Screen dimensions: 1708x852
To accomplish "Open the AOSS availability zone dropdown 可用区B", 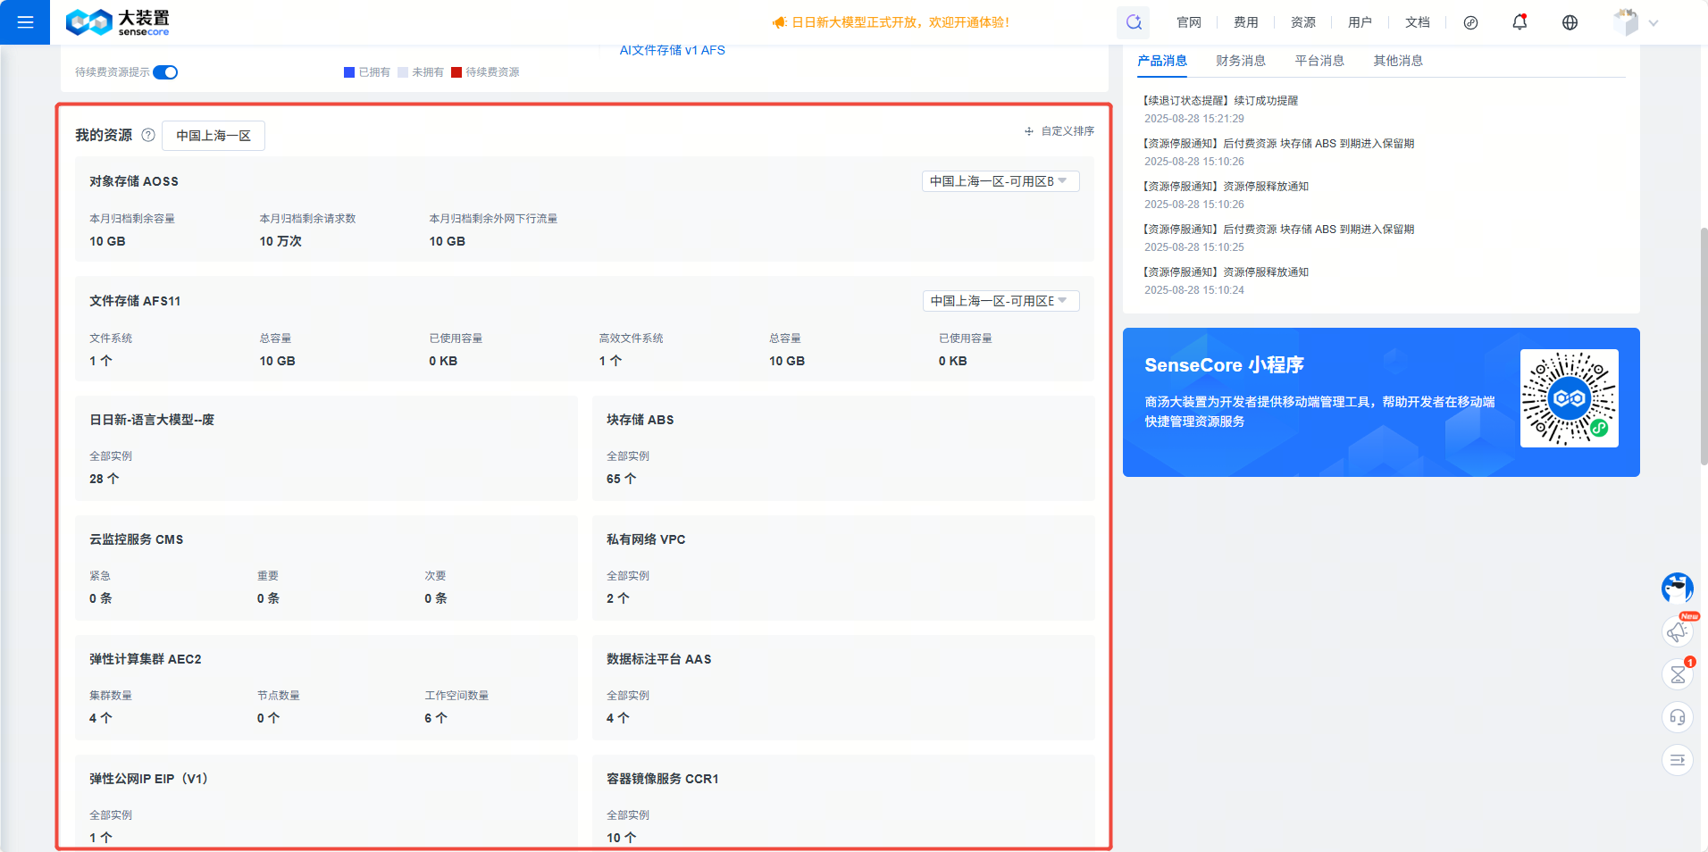I will click(1000, 180).
